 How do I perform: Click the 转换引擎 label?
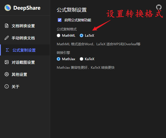click(63, 53)
